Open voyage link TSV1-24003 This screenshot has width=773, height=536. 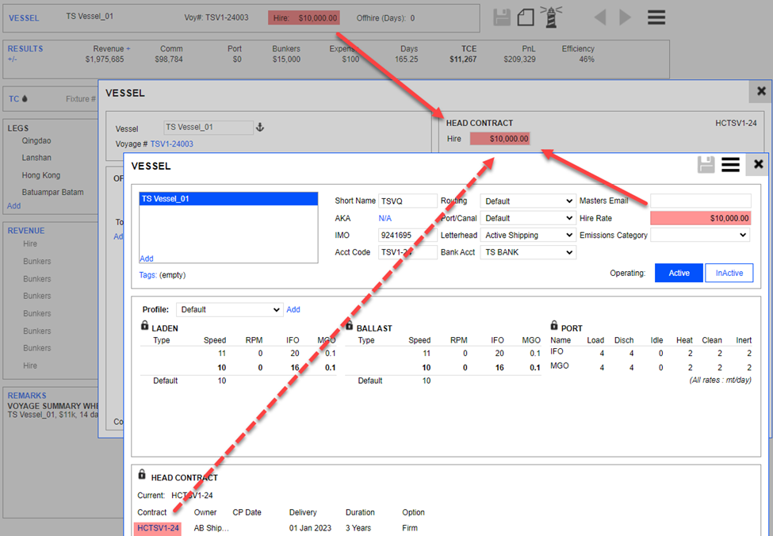click(171, 144)
